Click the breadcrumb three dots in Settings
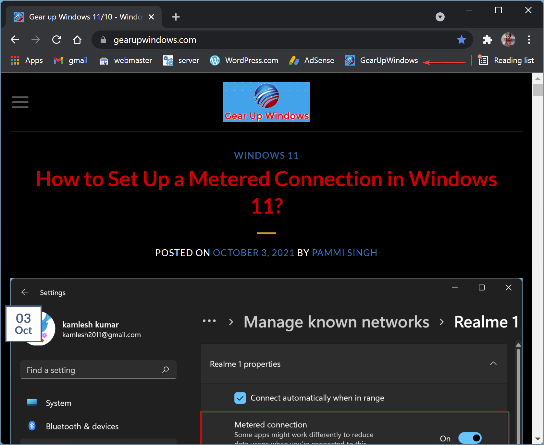 point(209,321)
